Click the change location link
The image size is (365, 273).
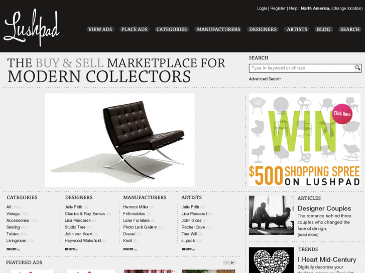click(347, 9)
